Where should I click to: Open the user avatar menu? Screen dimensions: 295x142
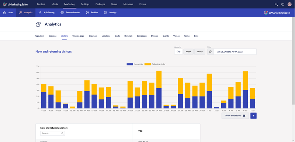pyautogui.click(x=289, y=4)
